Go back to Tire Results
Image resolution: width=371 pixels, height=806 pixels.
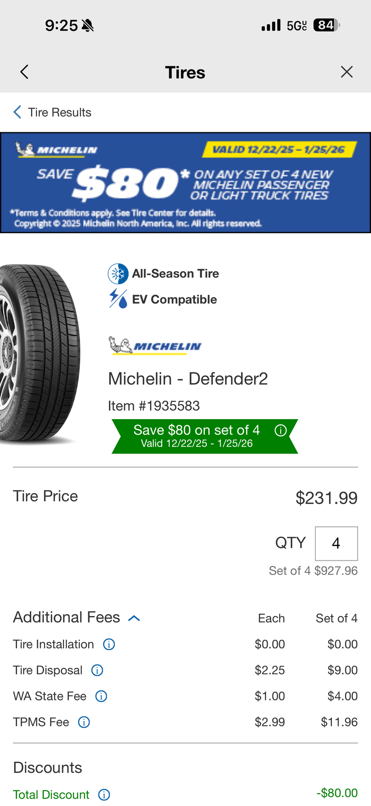52,112
